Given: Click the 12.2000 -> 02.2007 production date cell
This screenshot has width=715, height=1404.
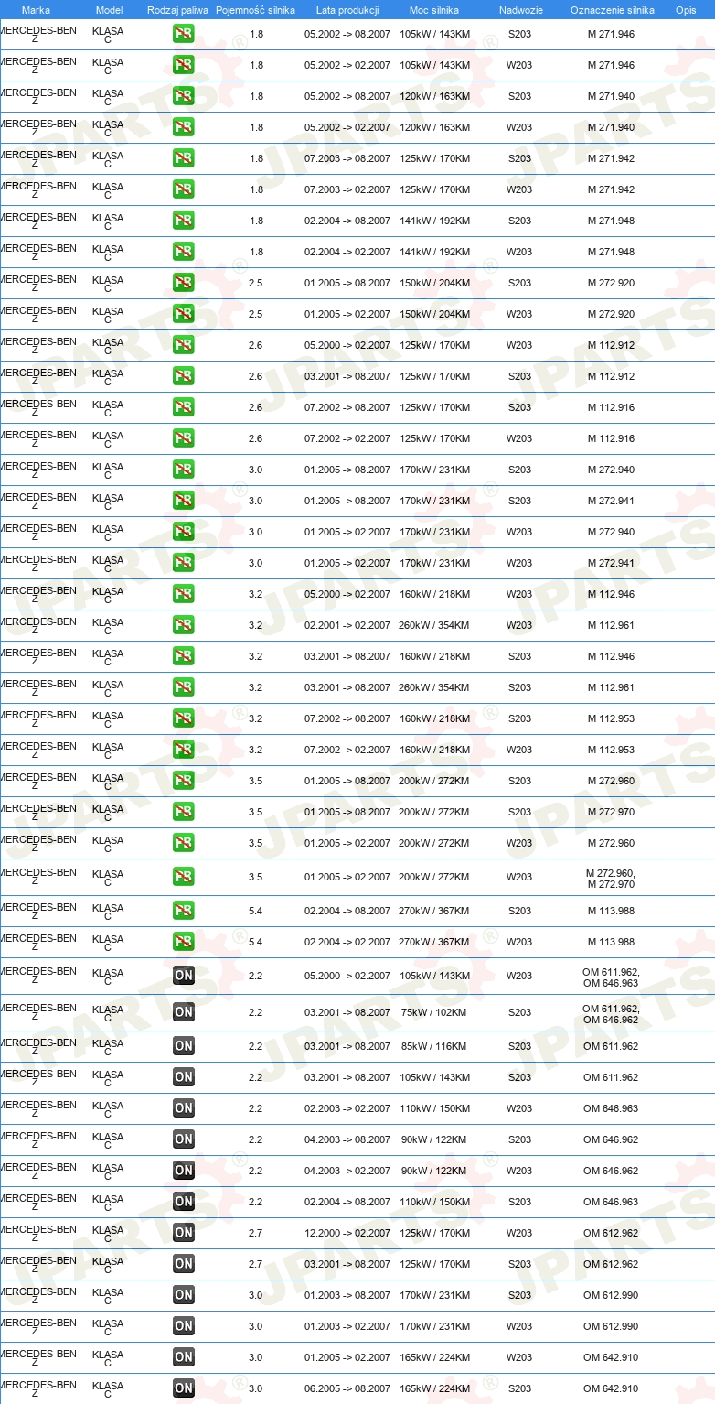Looking at the screenshot, I should coord(347,1233).
